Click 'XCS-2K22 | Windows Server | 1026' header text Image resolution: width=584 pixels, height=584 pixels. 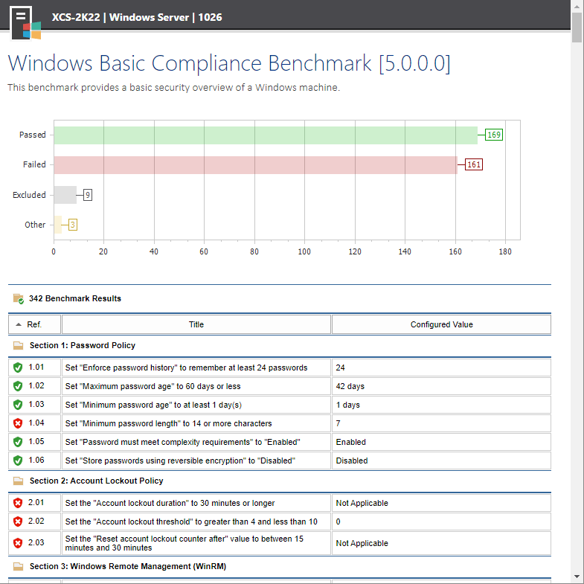(137, 17)
